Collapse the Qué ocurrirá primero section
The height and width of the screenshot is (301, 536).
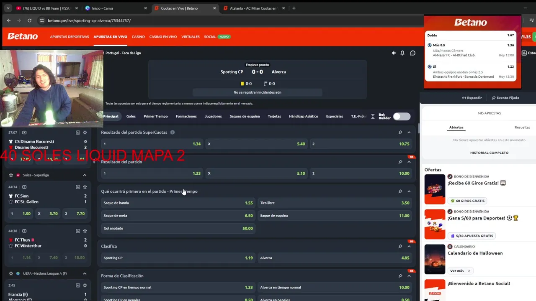pos(409,191)
